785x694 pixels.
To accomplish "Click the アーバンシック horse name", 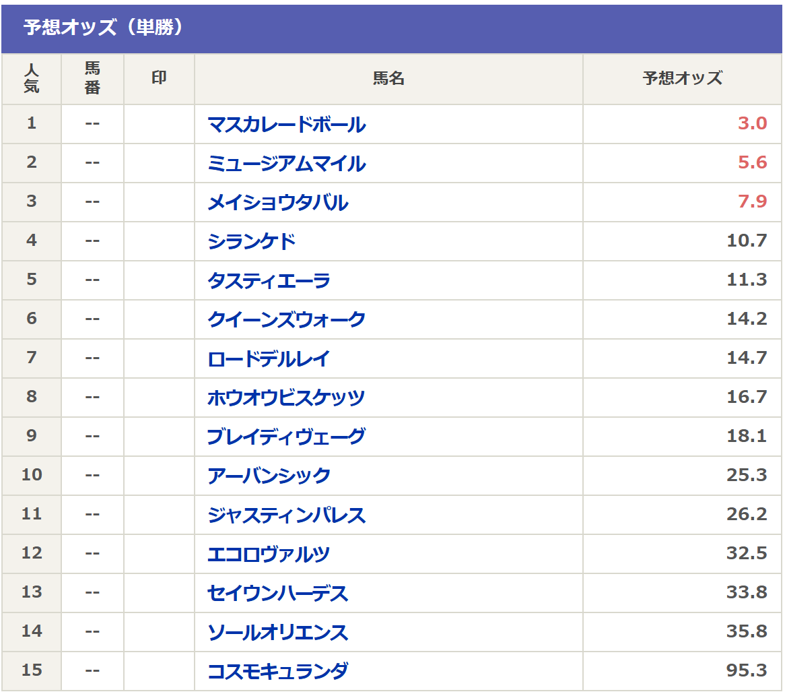I will (x=269, y=476).
